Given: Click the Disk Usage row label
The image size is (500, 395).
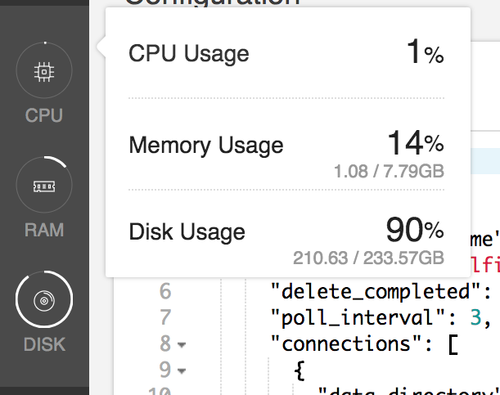Looking at the screenshot, I should [x=187, y=231].
